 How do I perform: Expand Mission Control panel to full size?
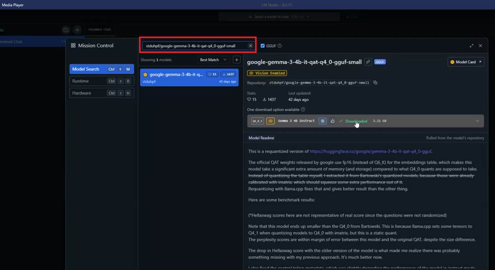coord(471,46)
